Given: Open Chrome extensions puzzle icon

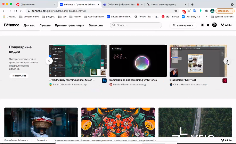Looking at the screenshot, I should point(206,11).
